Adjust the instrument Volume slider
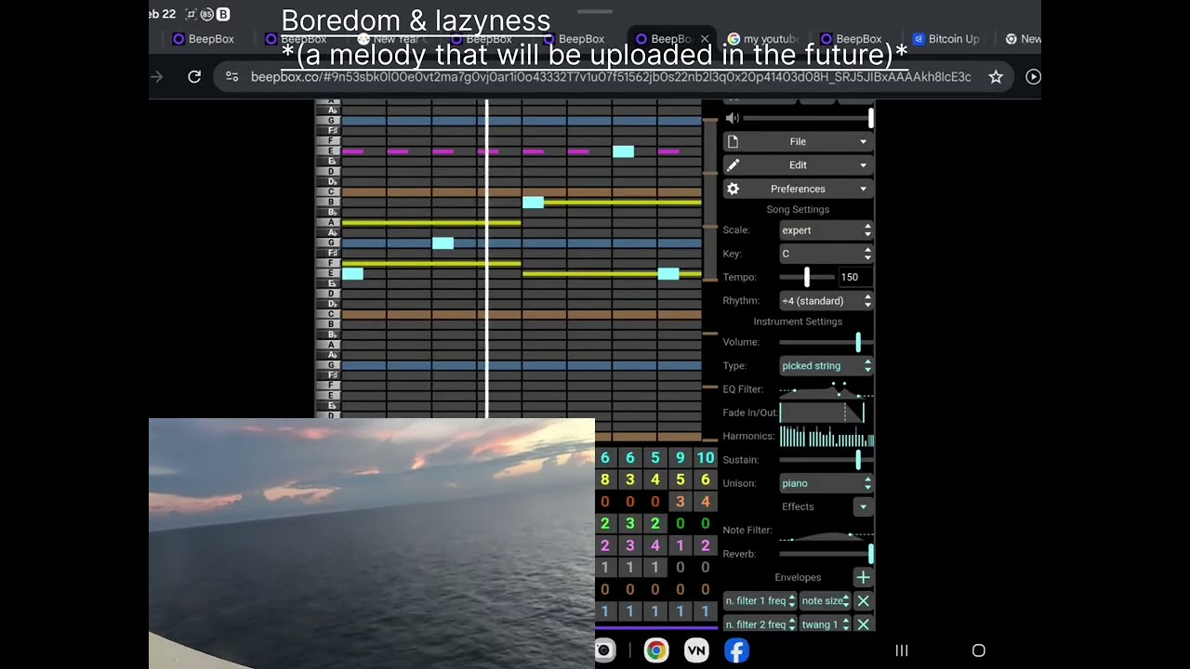1190x669 pixels. [826, 342]
